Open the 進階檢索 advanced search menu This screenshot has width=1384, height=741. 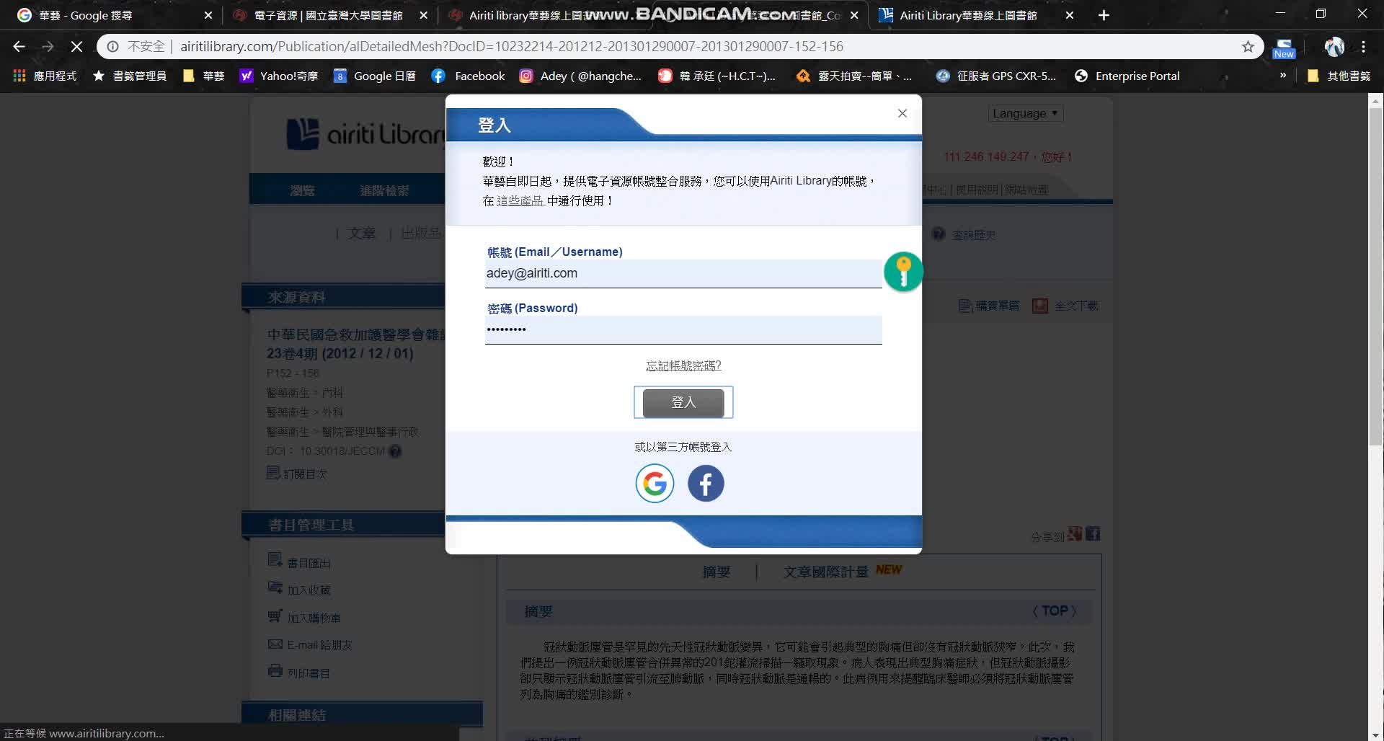tap(384, 190)
